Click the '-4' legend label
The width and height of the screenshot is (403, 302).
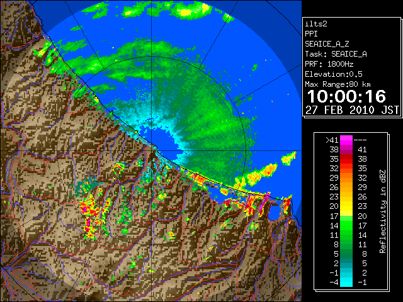pyautogui.click(x=334, y=282)
